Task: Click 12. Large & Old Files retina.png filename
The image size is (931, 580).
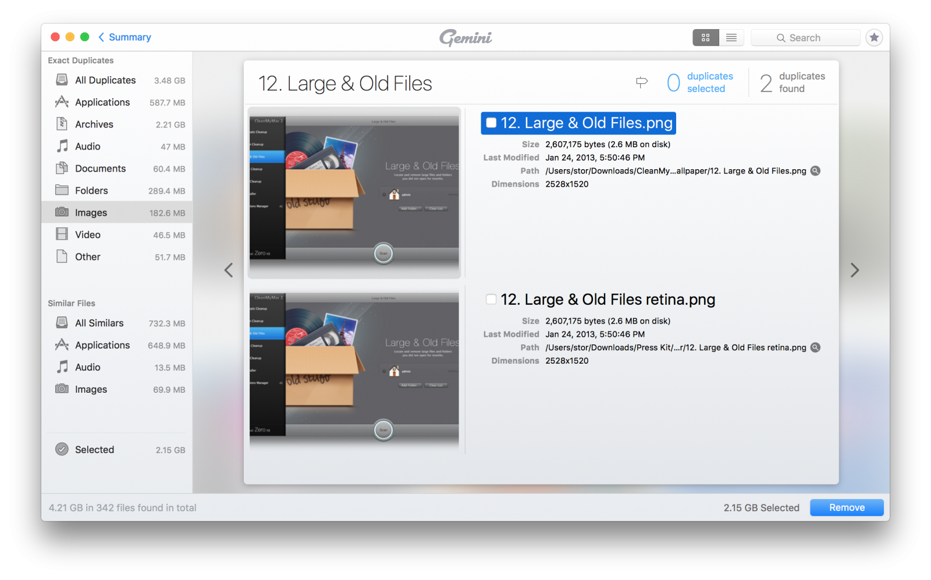Action: [607, 300]
